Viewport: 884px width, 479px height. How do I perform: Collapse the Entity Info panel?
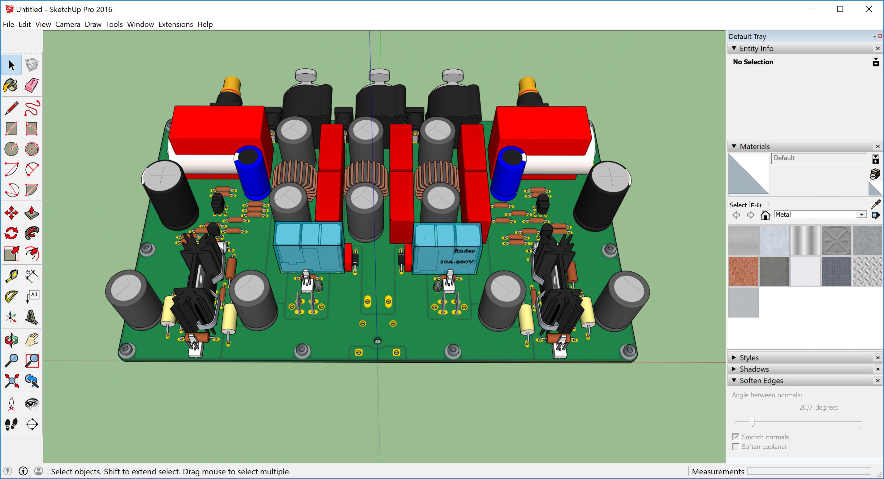click(x=734, y=48)
